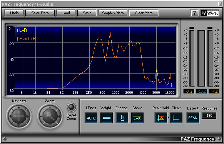Click the orange Max L+R legend entry
The height and width of the screenshot is (144, 224).
click(27, 39)
